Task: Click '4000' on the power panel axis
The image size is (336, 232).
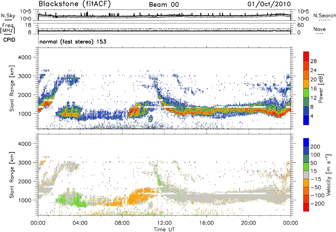Action: coord(24,57)
